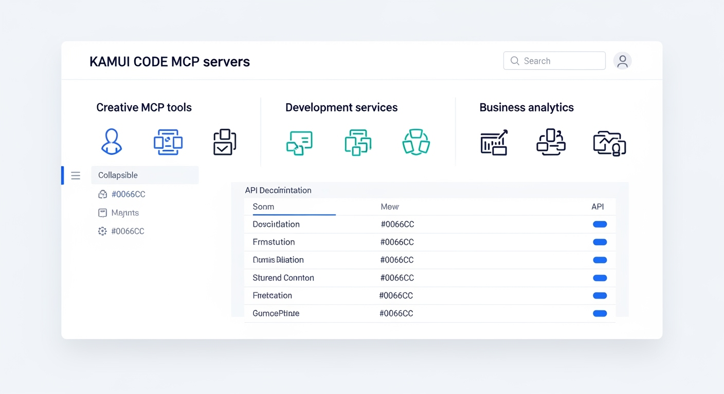Image resolution: width=724 pixels, height=394 pixels.
Task: Open the green chat document icon
Action: [x=299, y=142]
